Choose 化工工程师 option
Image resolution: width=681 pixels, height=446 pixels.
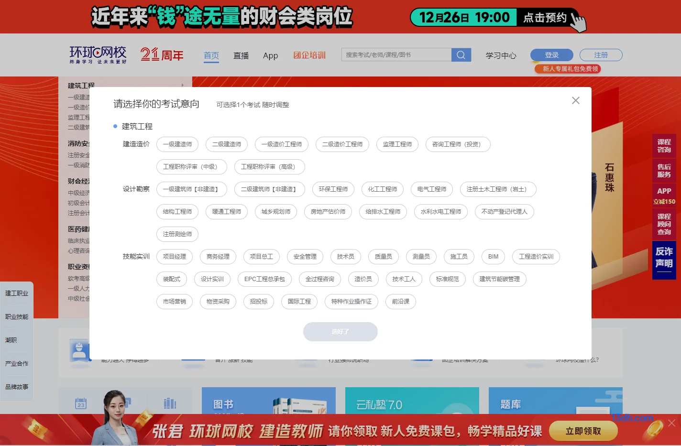383,189
